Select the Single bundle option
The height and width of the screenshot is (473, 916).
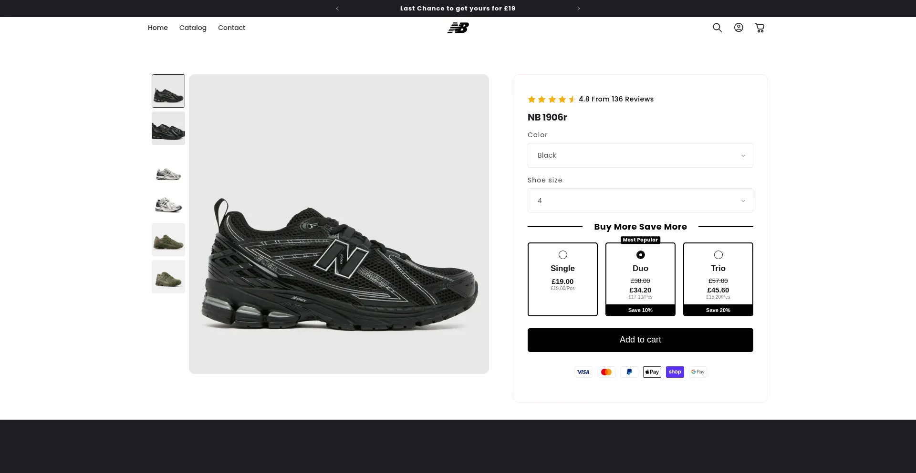562,279
